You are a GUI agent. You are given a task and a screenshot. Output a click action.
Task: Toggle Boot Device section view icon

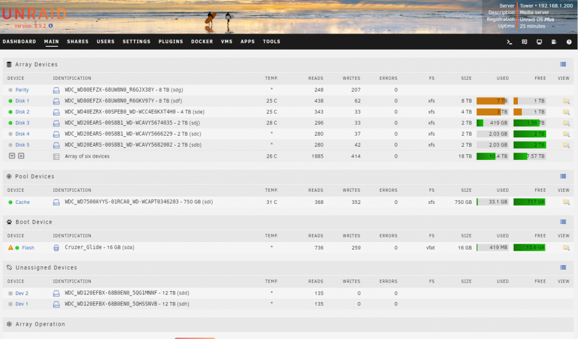563,222
